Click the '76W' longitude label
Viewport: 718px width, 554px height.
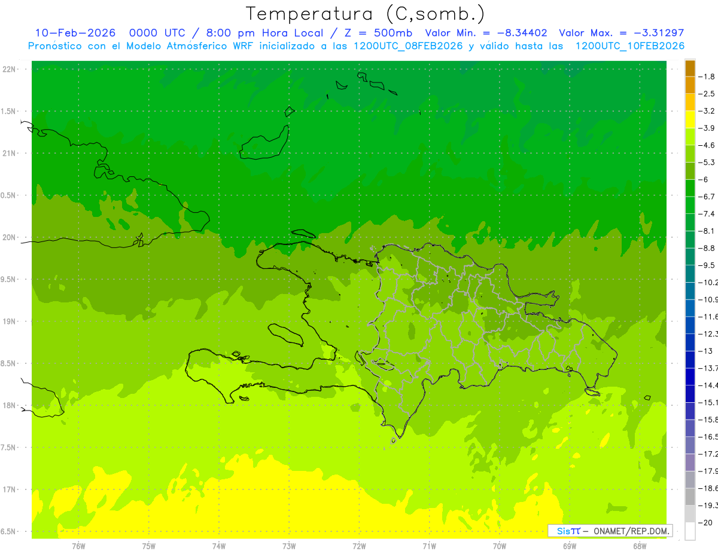[78, 546]
